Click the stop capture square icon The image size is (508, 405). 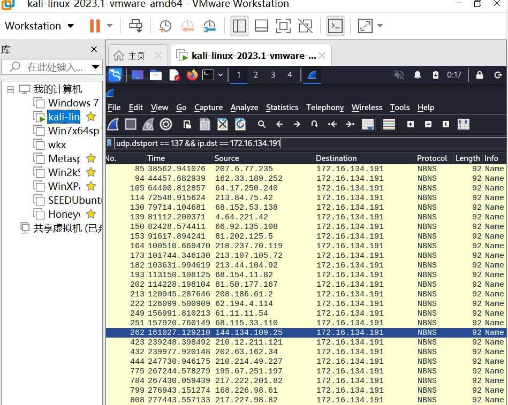click(x=131, y=124)
